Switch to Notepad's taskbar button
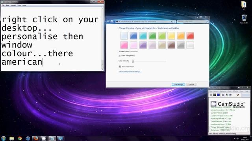 point(52,138)
